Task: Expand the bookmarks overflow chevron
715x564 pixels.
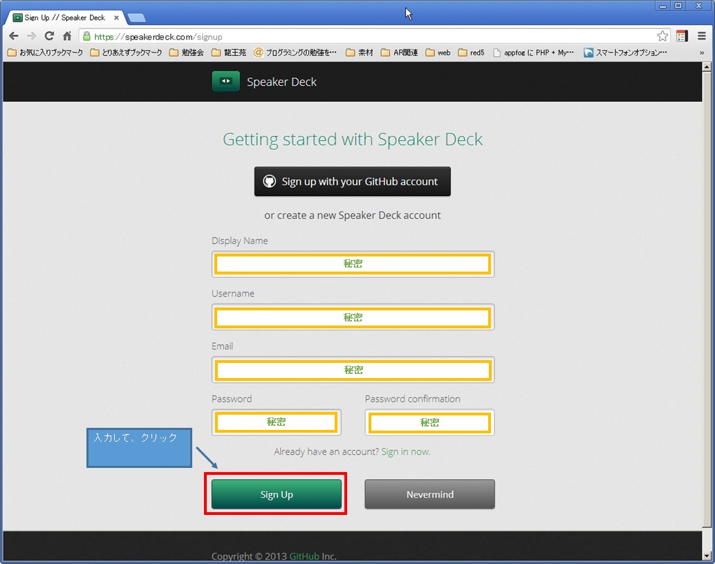Action: tap(702, 53)
